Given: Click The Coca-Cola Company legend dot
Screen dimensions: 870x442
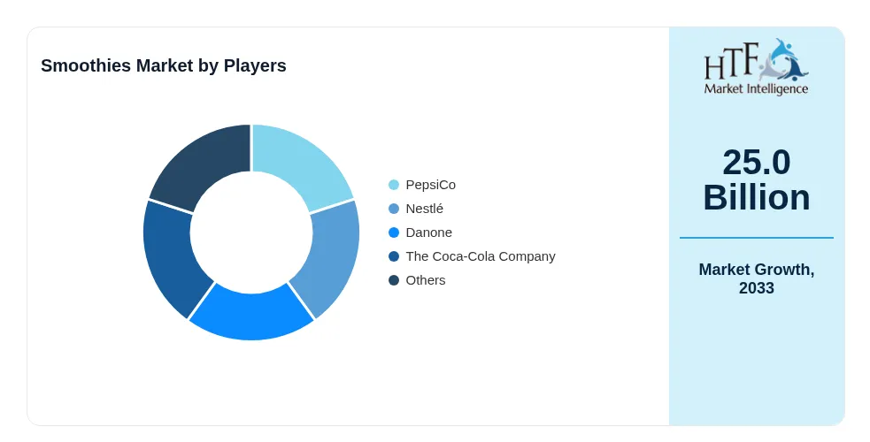Looking at the screenshot, I should [x=394, y=256].
